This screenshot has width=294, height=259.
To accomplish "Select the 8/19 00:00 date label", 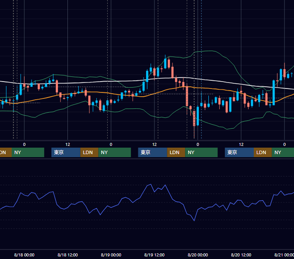I will pyautogui.click(x=111, y=255).
